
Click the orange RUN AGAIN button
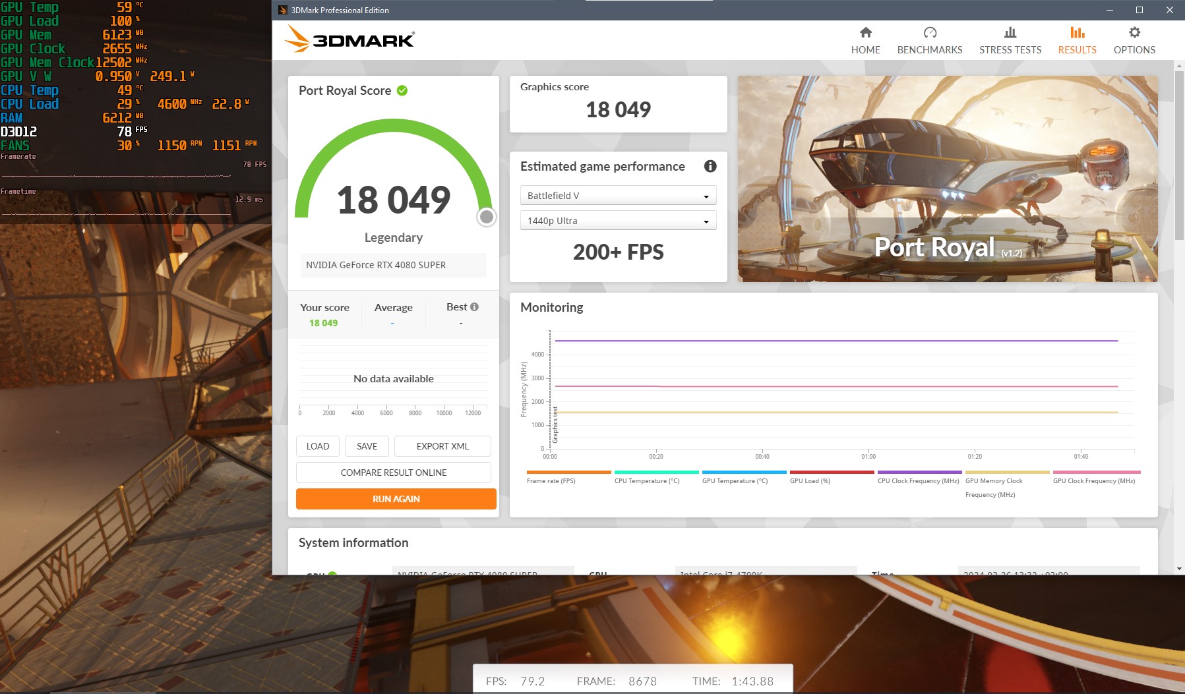click(396, 499)
